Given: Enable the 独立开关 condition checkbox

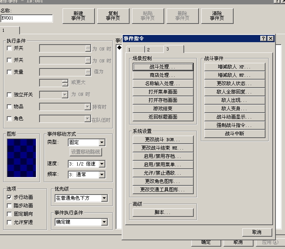Looking at the screenshot, I should (x=9, y=95).
